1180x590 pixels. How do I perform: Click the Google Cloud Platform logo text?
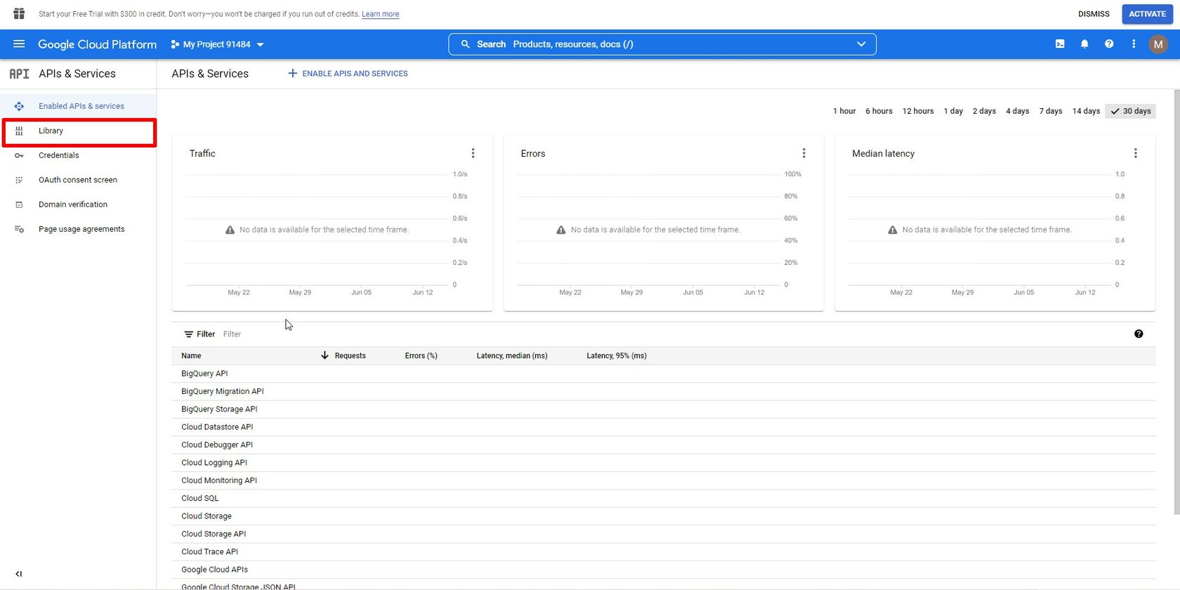tap(97, 44)
